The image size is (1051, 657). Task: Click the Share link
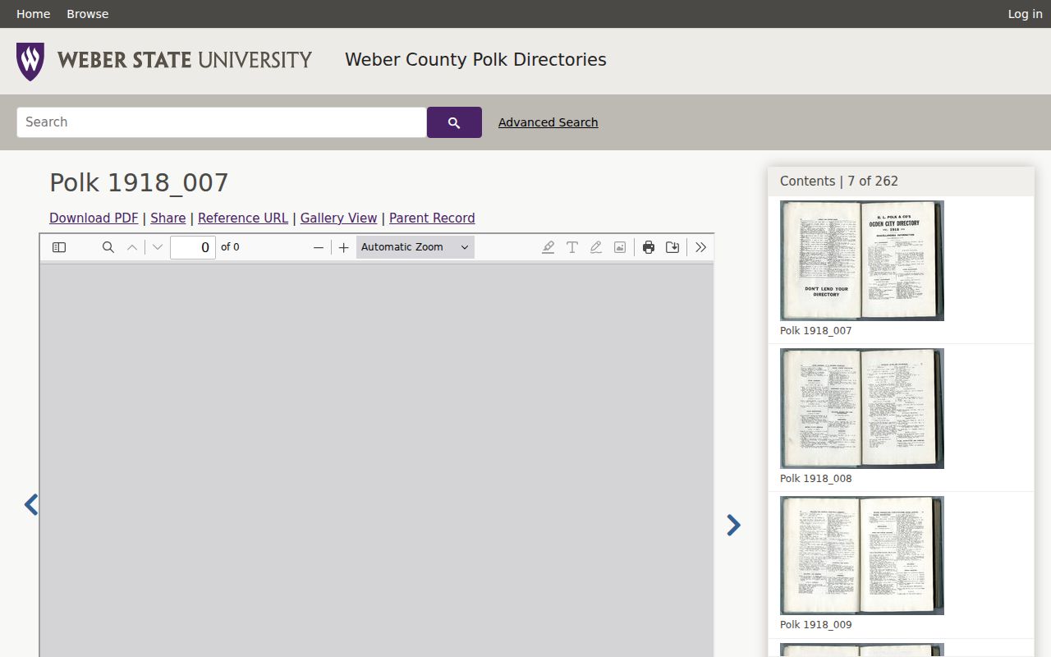(168, 218)
